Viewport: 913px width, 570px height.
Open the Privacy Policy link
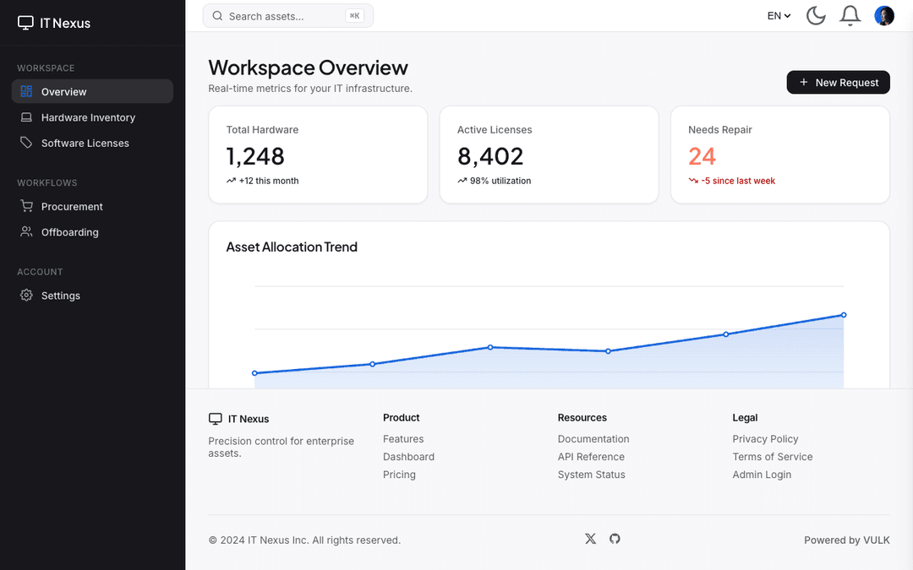click(x=765, y=438)
